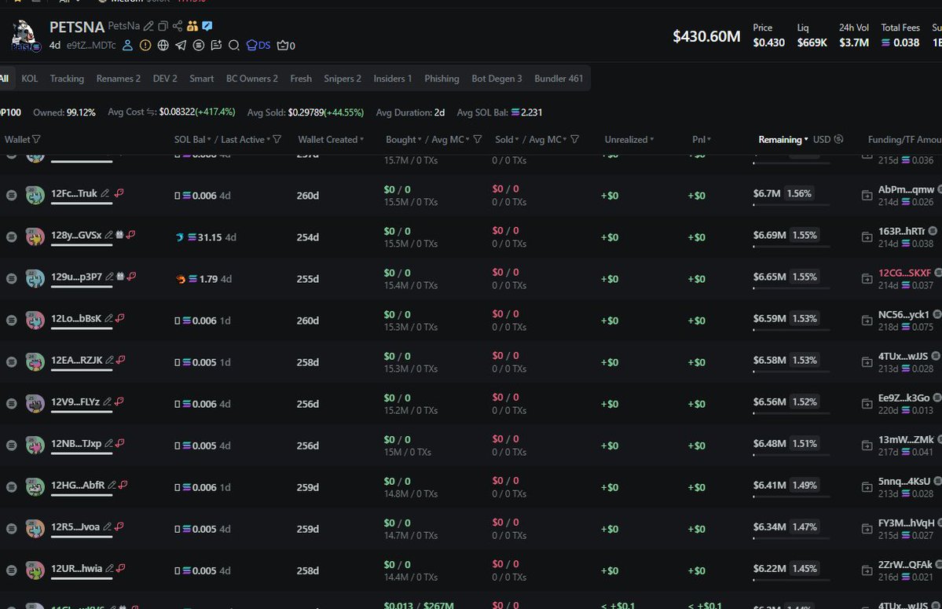Open funding wallet 12CG...SKXF link
The height and width of the screenshot is (609, 942).
[904, 273]
